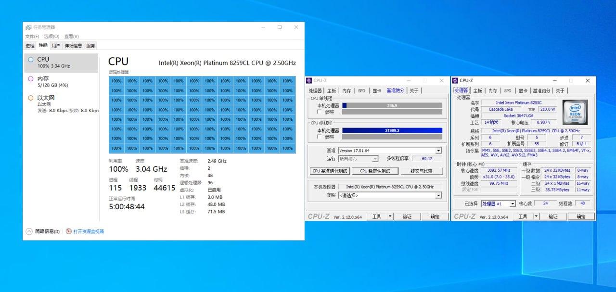
Task: Click the thread count 1933 in Task Manager
Action: (138, 188)
